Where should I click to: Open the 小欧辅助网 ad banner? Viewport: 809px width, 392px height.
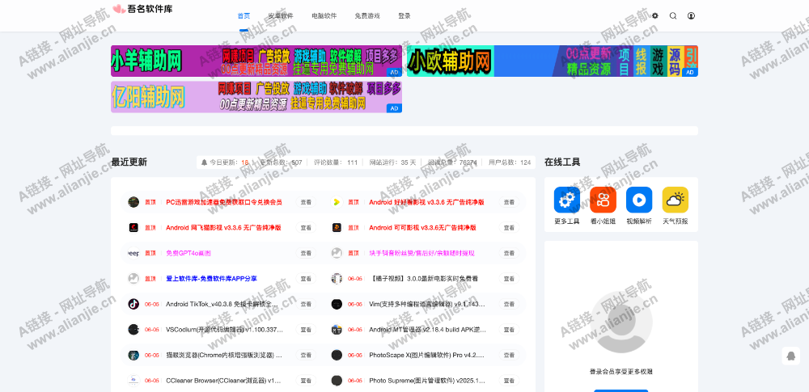[553, 61]
